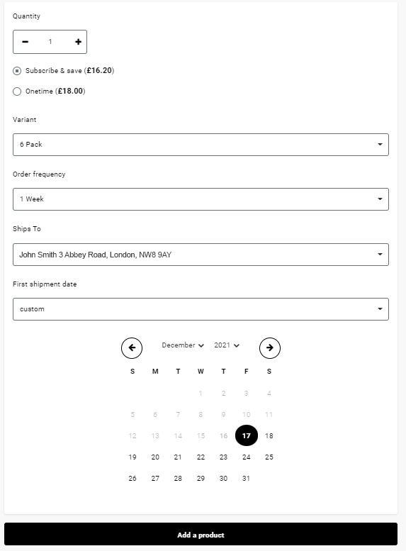Open the Order frequency dropdown showing 1 Week
The height and width of the screenshot is (551, 406).
(201, 199)
